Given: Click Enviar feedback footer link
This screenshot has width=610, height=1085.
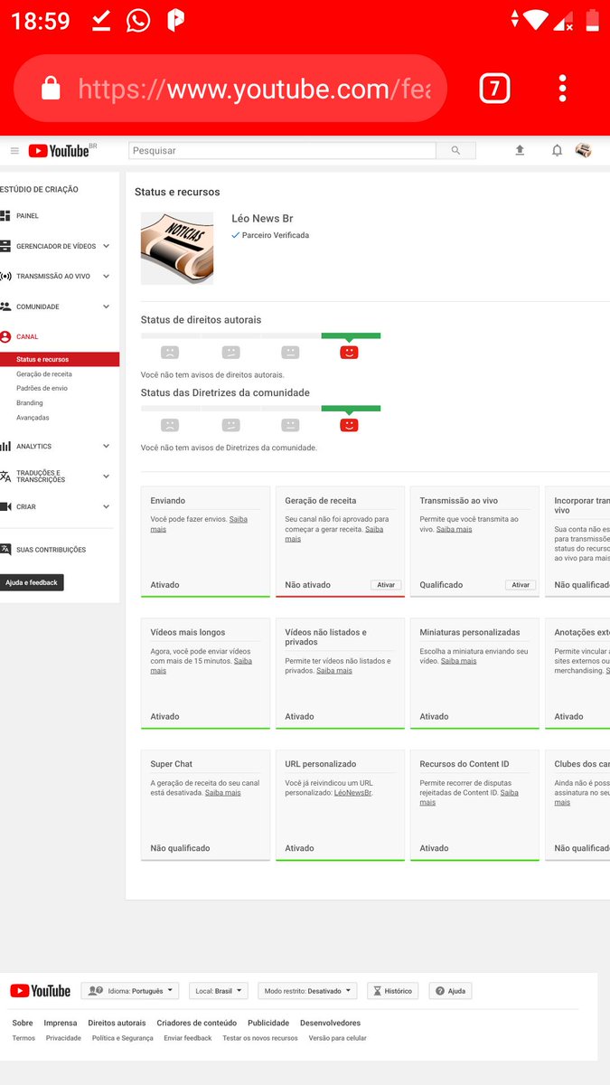Looking at the screenshot, I should click(x=188, y=1038).
